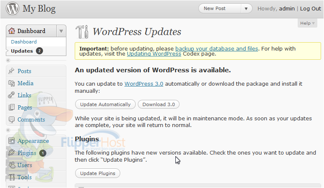
Task: Open the Posts menu
Action: tap(24, 71)
